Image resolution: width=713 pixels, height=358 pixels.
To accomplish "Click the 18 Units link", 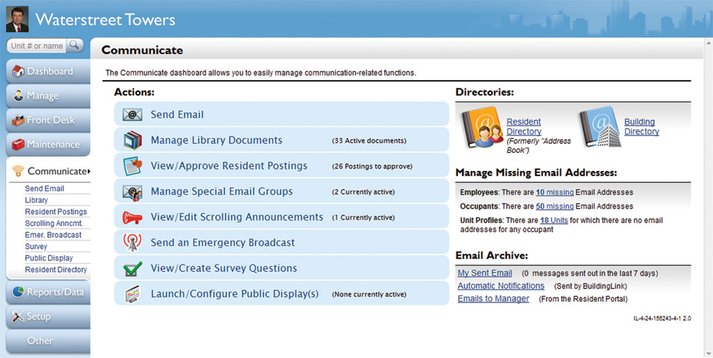I will coord(554,220).
